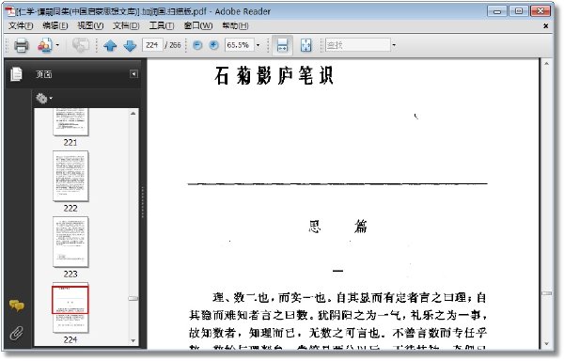The height and width of the screenshot is (361, 564).
Task: Open the 视图(V) menu
Action: click(90, 26)
